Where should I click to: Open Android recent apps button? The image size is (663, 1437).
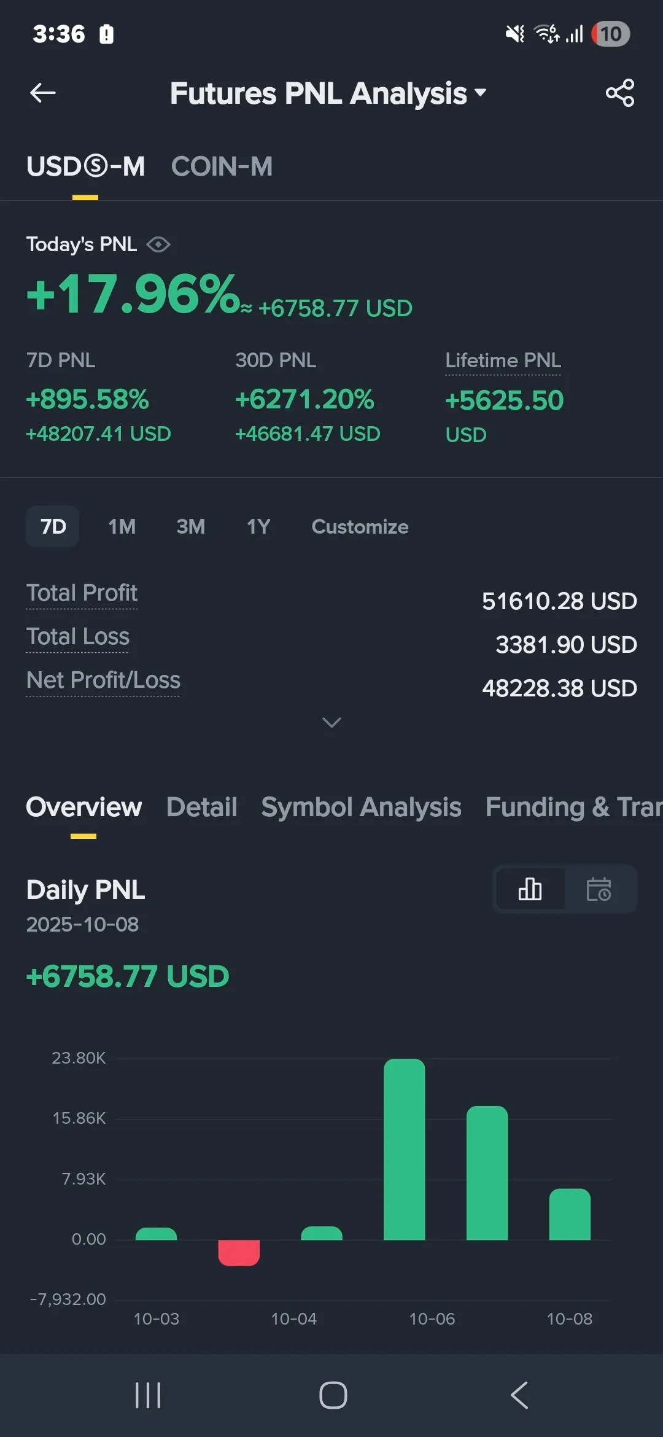148,1395
